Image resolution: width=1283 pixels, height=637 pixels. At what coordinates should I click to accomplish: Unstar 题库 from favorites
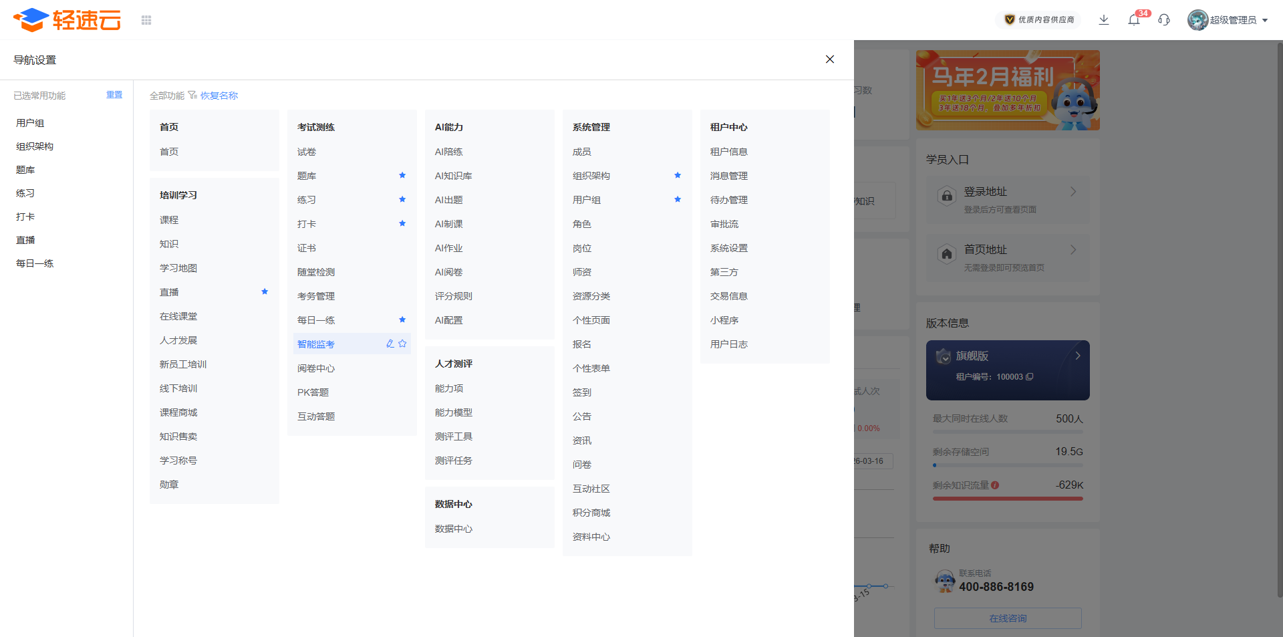click(402, 175)
